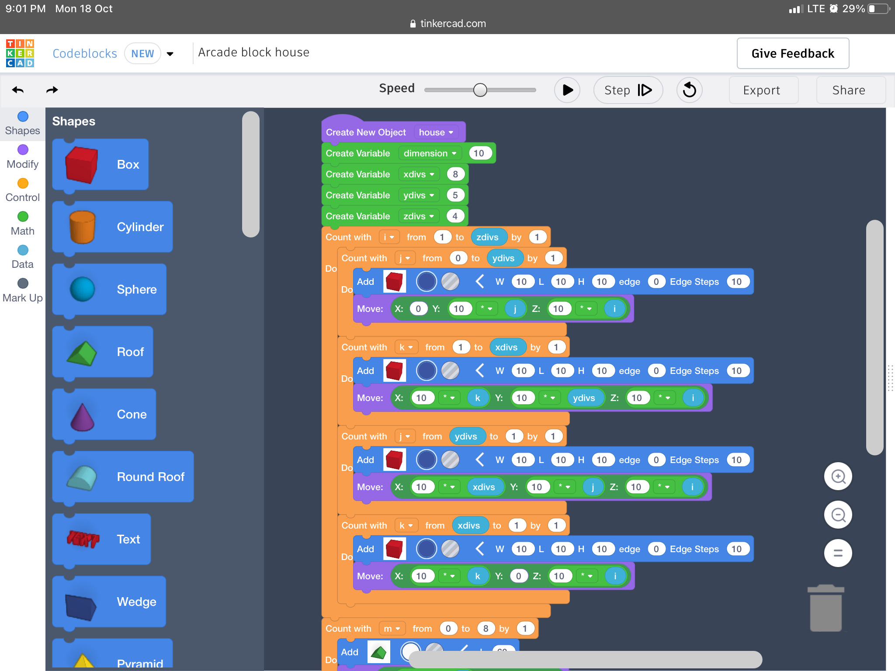Click the Give Feedback button
Image resolution: width=895 pixels, height=671 pixels.
point(792,53)
